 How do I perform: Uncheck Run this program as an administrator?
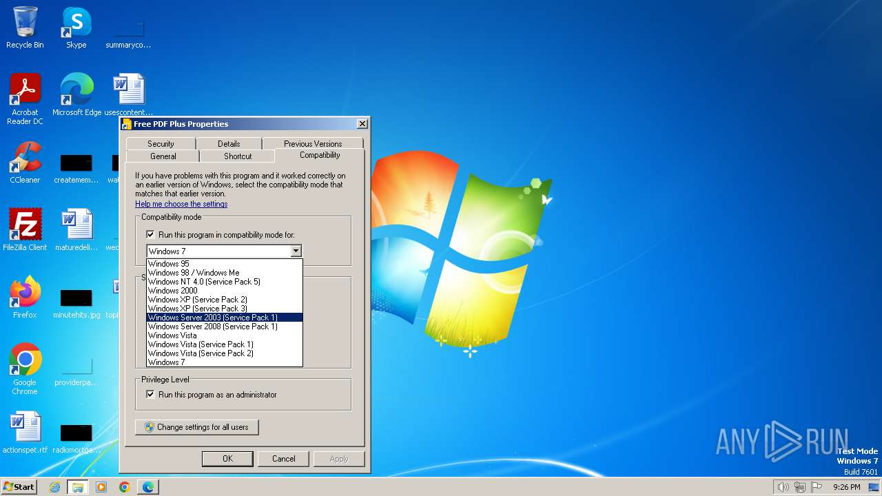(x=150, y=395)
